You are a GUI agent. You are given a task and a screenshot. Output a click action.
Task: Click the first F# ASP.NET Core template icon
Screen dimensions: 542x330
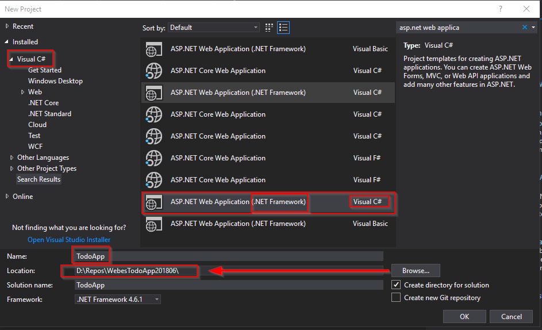(153, 159)
